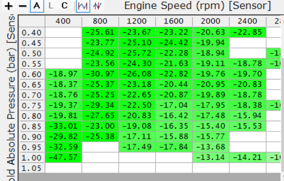Select the 1200 rpm column header
The image size is (284, 181).
click(137, 21)
